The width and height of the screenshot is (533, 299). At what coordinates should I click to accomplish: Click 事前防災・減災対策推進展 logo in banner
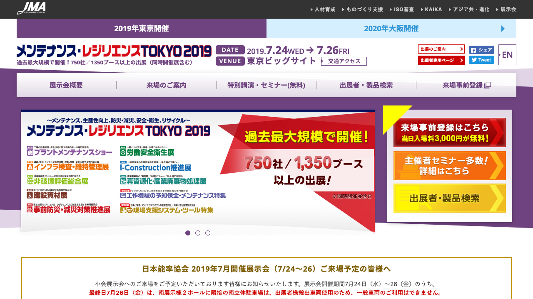[x=69, y=208]
